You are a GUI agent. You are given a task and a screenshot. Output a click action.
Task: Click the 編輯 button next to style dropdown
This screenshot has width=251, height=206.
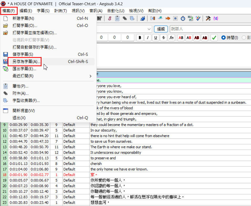click(x=161, y=29)
